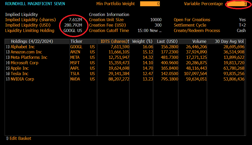The width and height of the screenshot is (252, 145).
Task: Click the weight value 14.10
Action: coord(148,63)
